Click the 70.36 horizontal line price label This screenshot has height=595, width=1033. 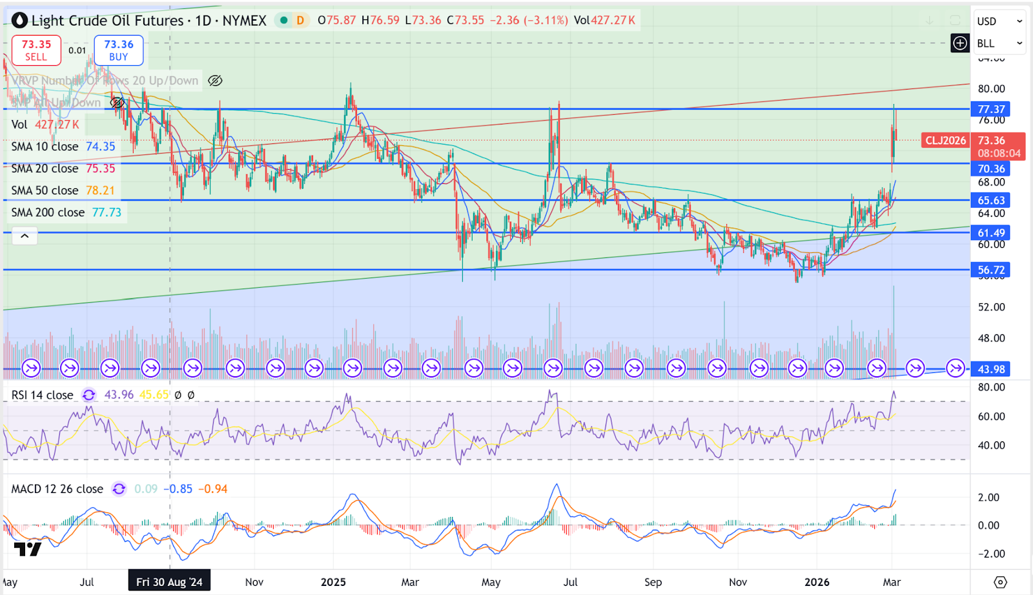pyautogui.click(x=991, y=169)
